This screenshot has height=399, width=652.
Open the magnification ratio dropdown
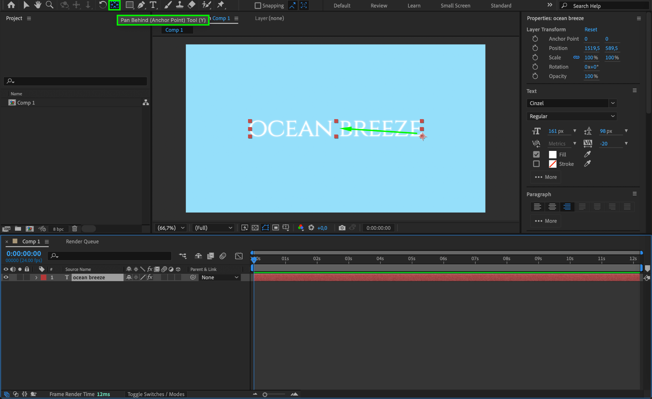click(171, 228)
